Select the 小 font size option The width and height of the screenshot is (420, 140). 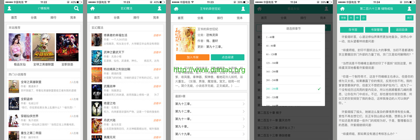pyautogui.click(x=364, y=18)
